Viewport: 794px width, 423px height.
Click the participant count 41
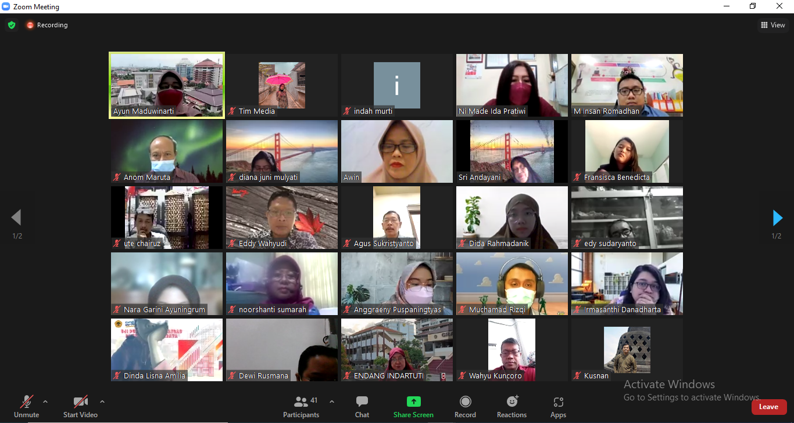[x=314, y=400]
